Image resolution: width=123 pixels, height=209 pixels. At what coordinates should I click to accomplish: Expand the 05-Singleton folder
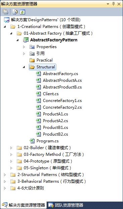tap(11, 168)
